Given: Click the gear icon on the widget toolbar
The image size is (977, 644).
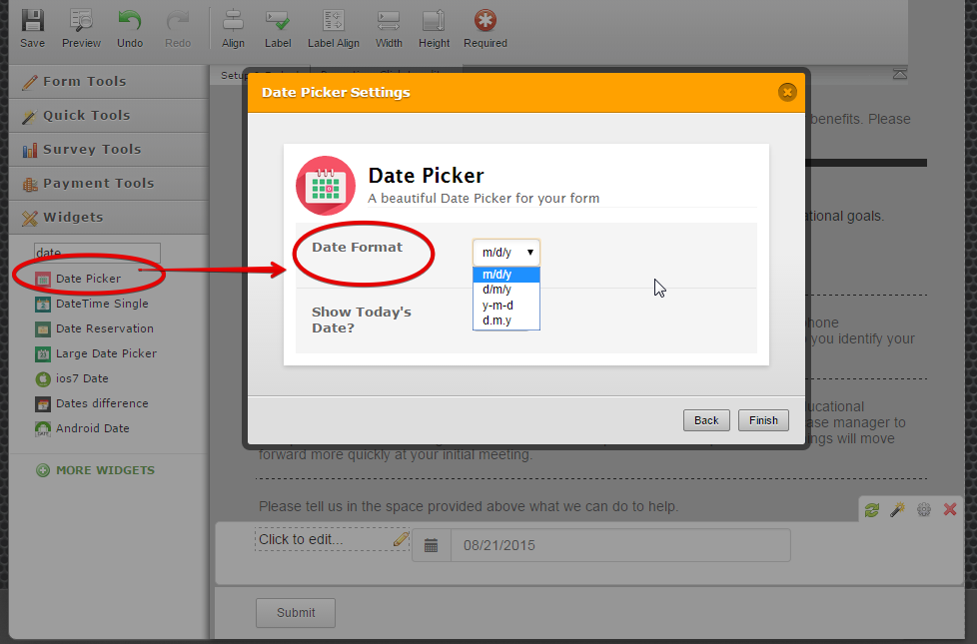Looking at the screenshot, I should 923,509.
